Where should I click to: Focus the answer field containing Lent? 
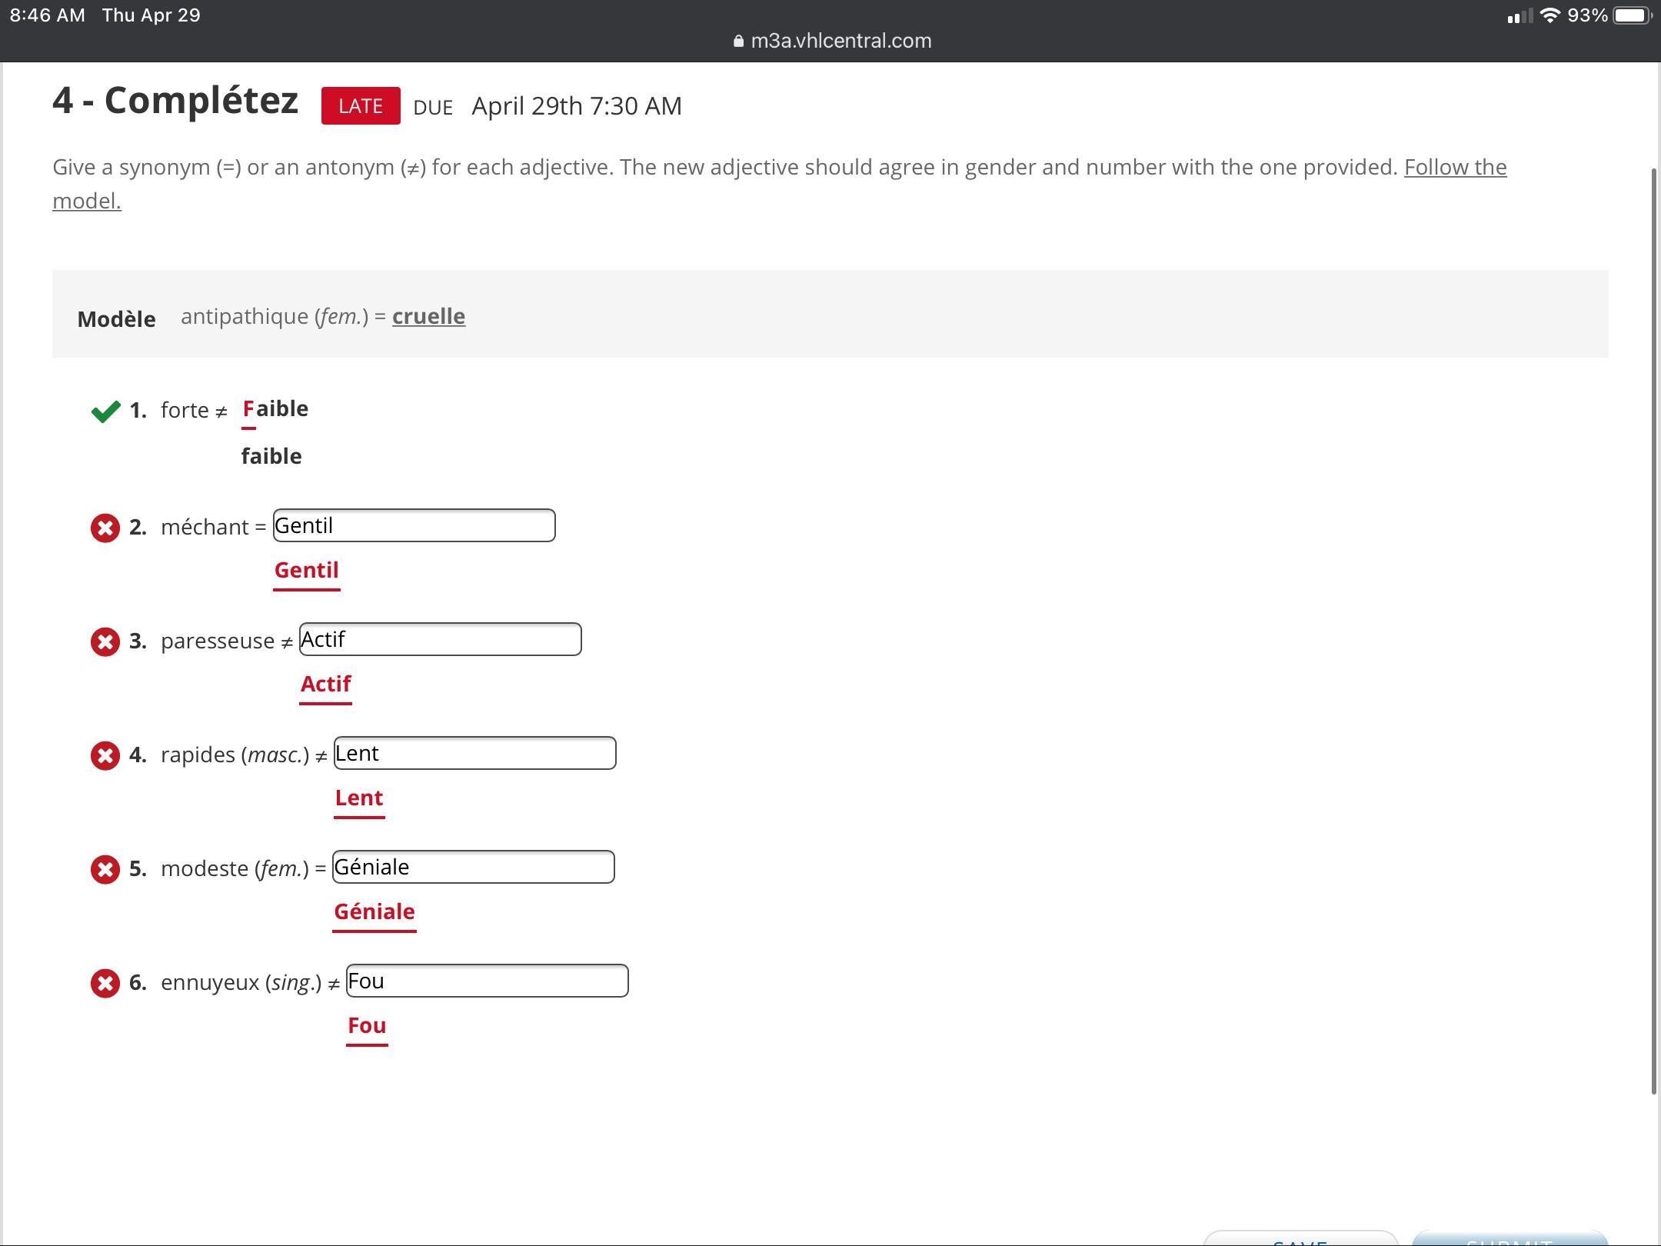(x=474, y=753)
